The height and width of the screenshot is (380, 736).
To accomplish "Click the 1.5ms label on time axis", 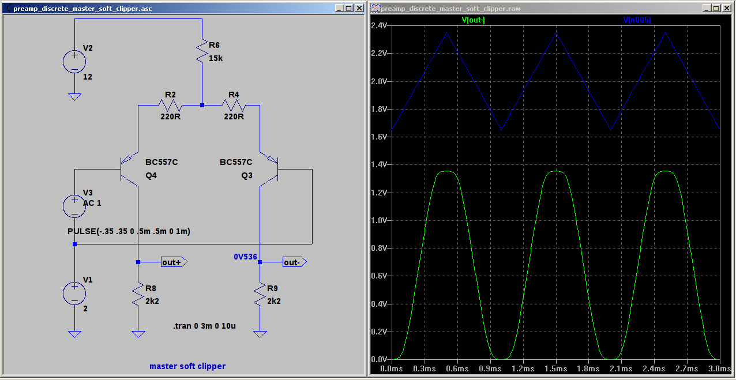I will tap(557, 368).
